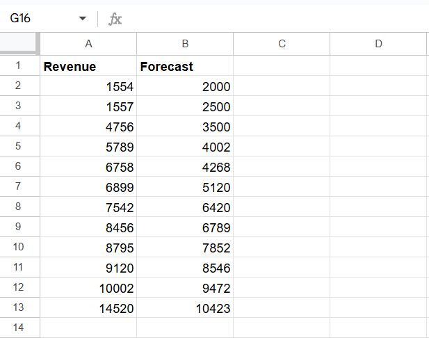This screenshot has width=429, height=338.
Task: Click the Forecast header cell
Action: click(x=185, y=65)
